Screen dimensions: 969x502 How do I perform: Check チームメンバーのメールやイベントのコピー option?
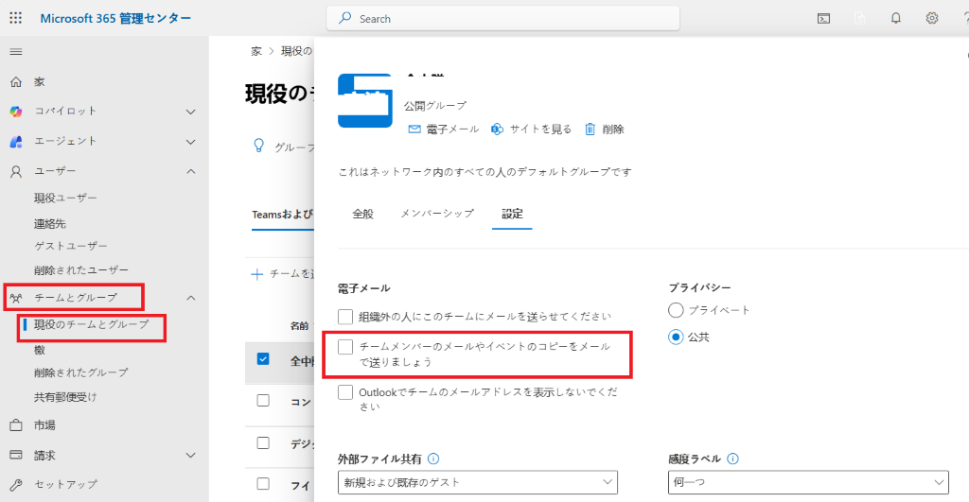coord(345,347)
